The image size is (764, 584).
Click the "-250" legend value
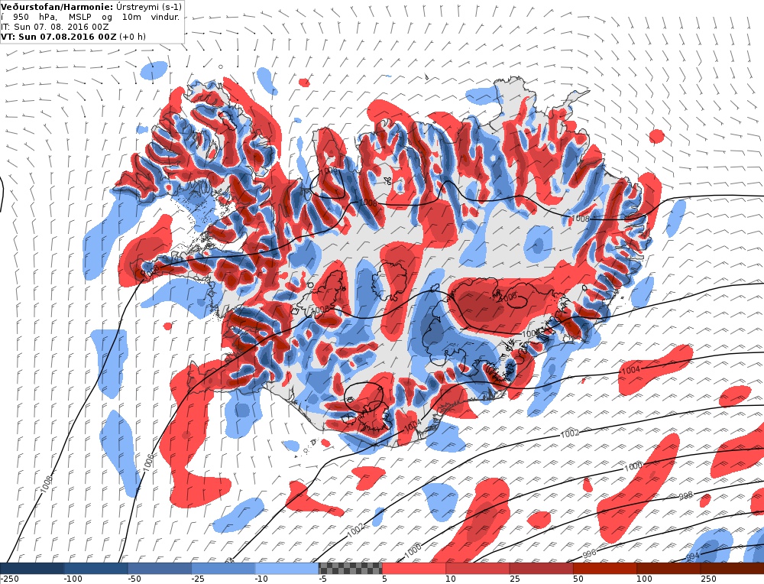[x=9, y=579]
